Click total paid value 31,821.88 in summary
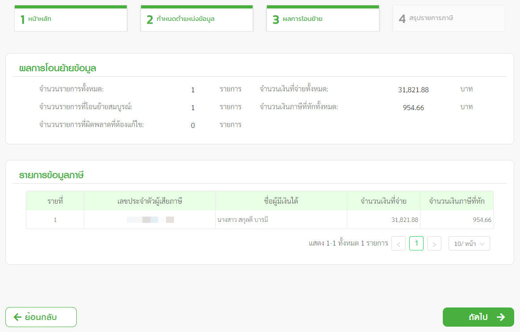Image resolution: width=520 pixels, height=332 pixels. coord(413,90)
